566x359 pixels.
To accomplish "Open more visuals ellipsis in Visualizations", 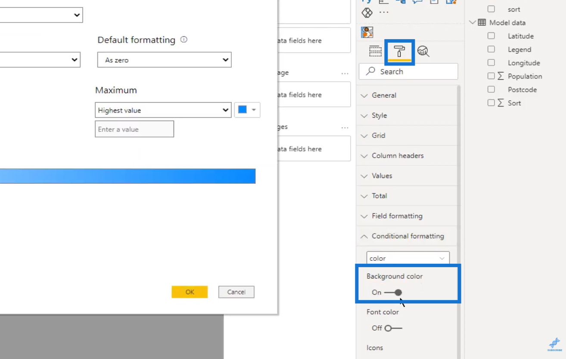I will tap(384, 12).
